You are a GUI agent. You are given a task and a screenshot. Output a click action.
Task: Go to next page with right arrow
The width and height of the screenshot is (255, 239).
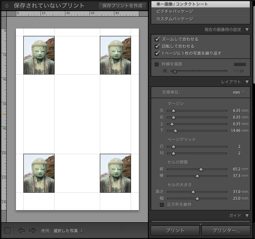coord(33,230)
